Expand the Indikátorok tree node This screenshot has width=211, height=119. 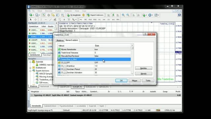30,68
